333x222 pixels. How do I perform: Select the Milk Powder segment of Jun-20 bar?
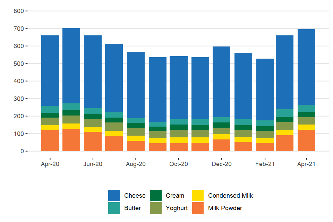(x=93, y=142)
